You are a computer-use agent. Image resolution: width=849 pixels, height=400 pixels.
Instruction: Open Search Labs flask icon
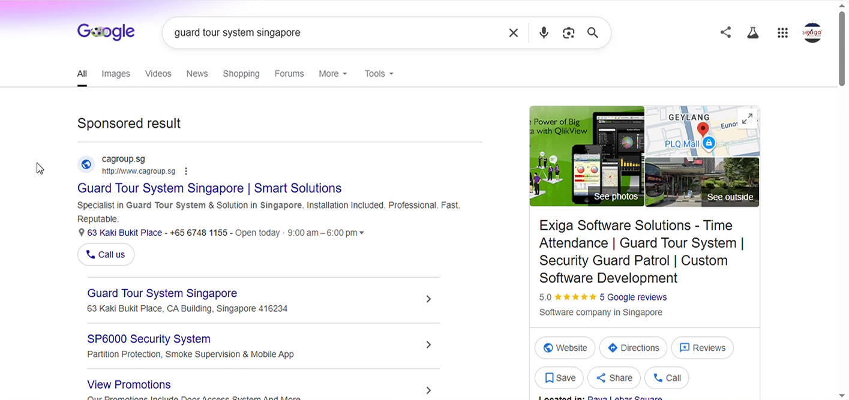[753, 33]
